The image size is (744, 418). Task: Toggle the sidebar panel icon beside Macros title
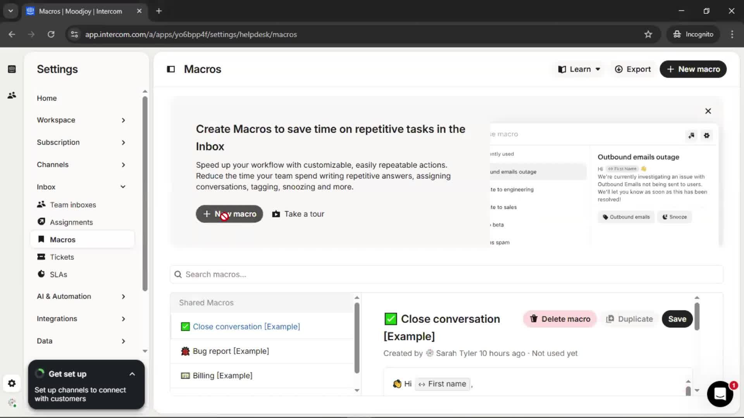[x=171, y=69]
